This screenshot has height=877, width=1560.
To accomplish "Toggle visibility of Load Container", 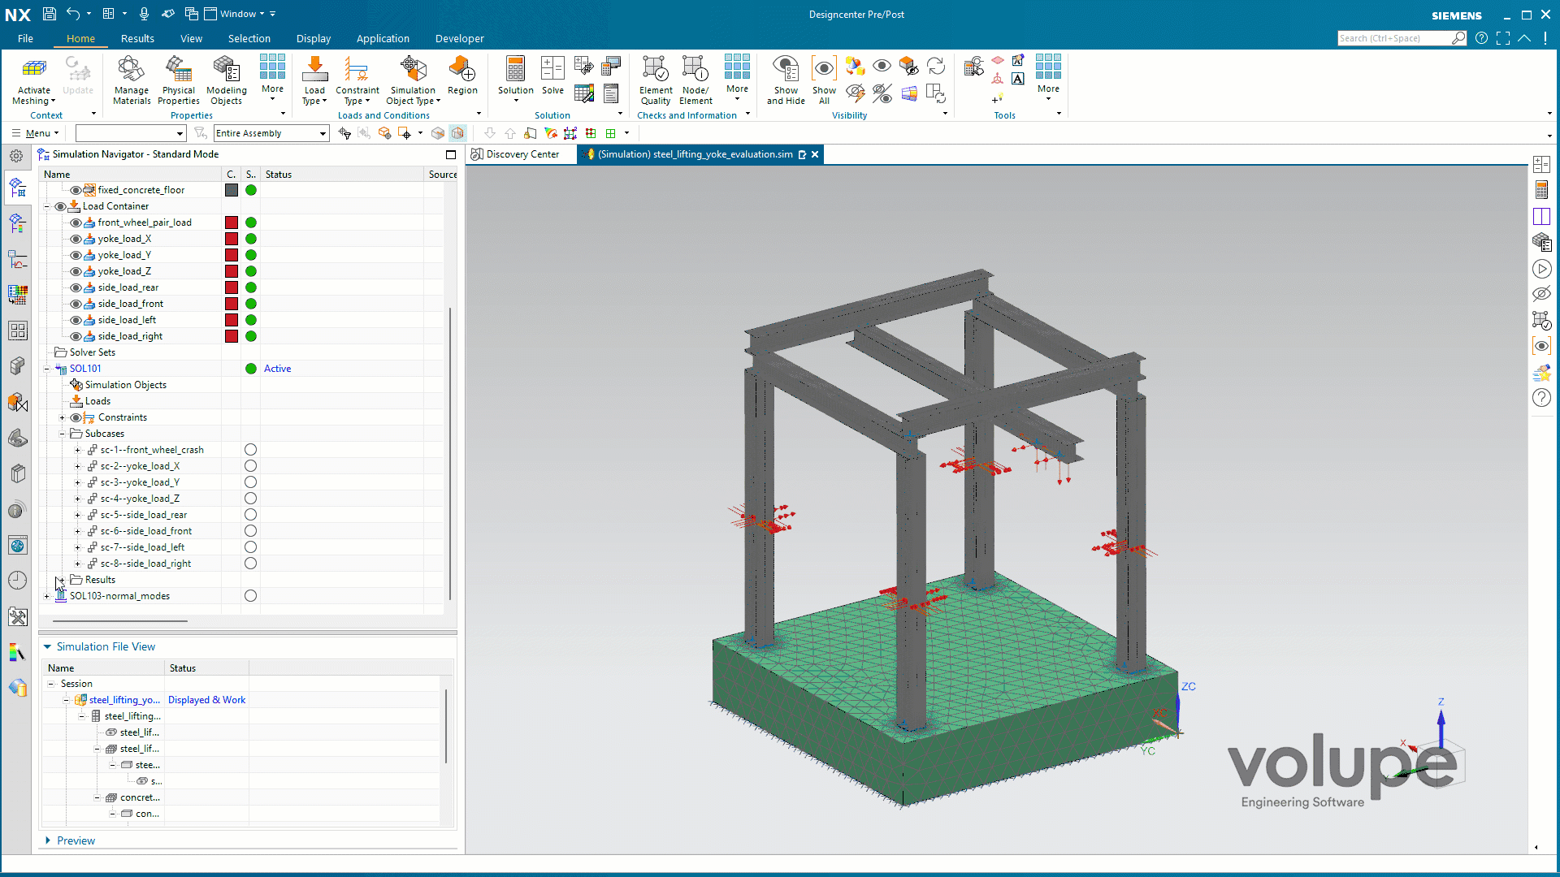I will tap(60, 206).
